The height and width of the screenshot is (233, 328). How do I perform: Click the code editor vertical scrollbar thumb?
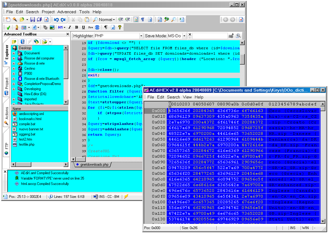coord(242,59)
